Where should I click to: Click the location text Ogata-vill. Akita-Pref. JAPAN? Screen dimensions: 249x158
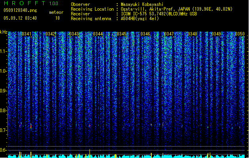pos(155,9)
